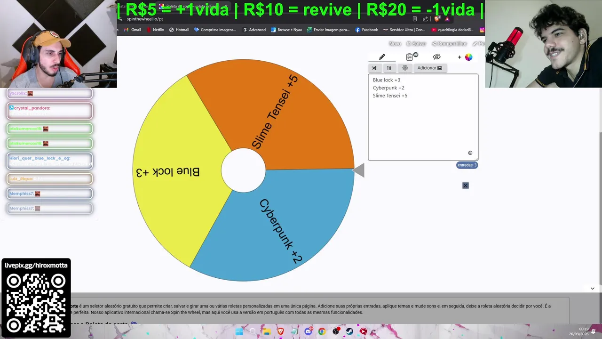Viewport: 602px width, 339px height.
Task: Click Compartilhar to share the wheel
Action: [449, 44]
